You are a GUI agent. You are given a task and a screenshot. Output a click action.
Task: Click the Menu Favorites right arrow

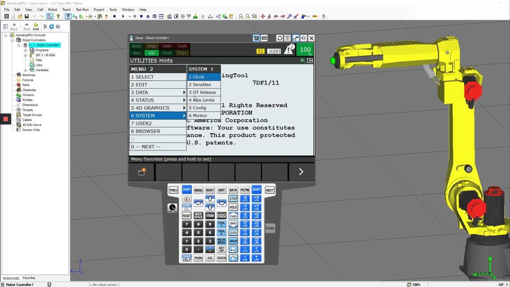(x=301, y=171)
